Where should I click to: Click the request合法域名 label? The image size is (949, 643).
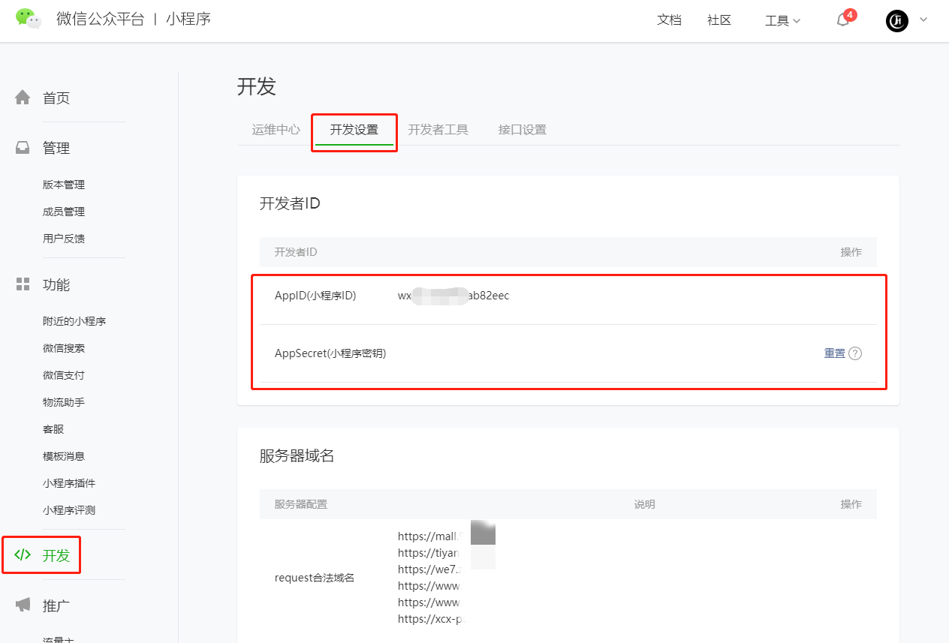tap(315, 578)
